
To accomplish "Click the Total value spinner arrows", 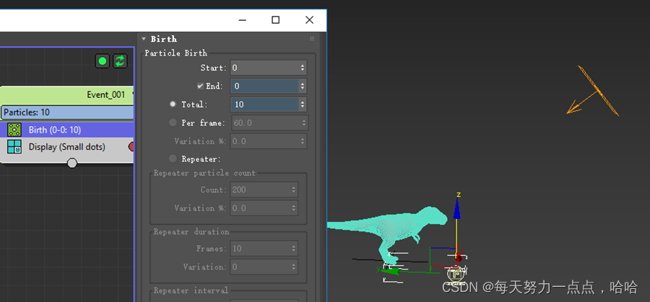I will click(303, 105).
